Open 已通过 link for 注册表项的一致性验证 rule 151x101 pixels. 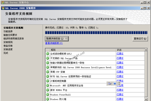[120, 76]
